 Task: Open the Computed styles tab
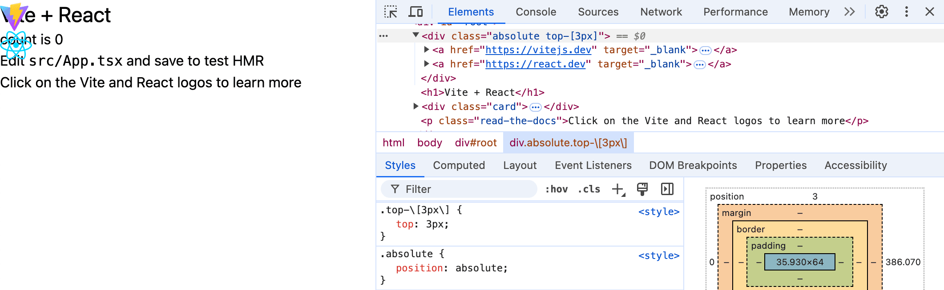[x=459, y=165]
